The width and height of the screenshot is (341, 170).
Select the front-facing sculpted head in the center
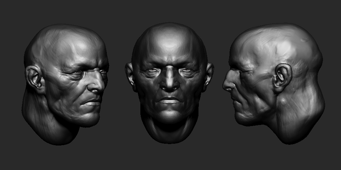tap(169, 83)
